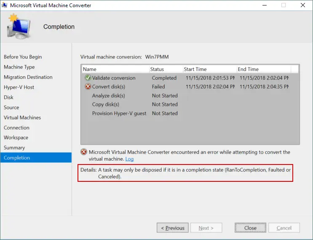Sort tasks by the Name column header
This screenshot has height=240, width=313.
(x=115, y=69)
